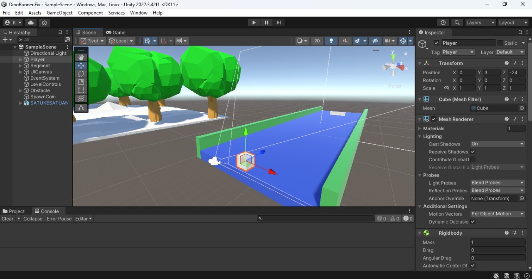Open Cast Shadows dropdown

click(x=498, y=144)
